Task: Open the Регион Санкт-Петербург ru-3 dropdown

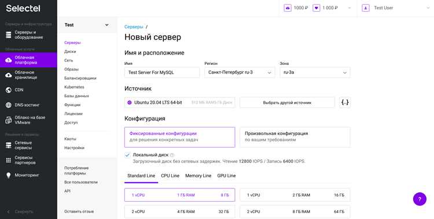Action: pyautogui.click(x=240, y=72)
